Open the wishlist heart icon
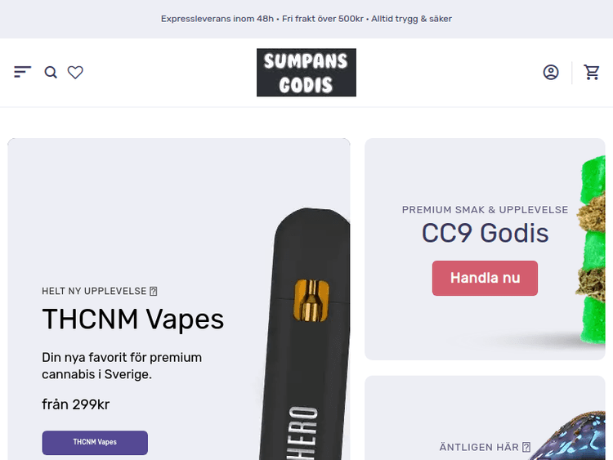613x460 pixels. 75,72
